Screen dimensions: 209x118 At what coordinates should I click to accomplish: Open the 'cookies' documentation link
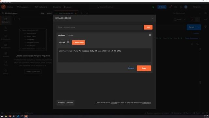(x=114, y=103)
